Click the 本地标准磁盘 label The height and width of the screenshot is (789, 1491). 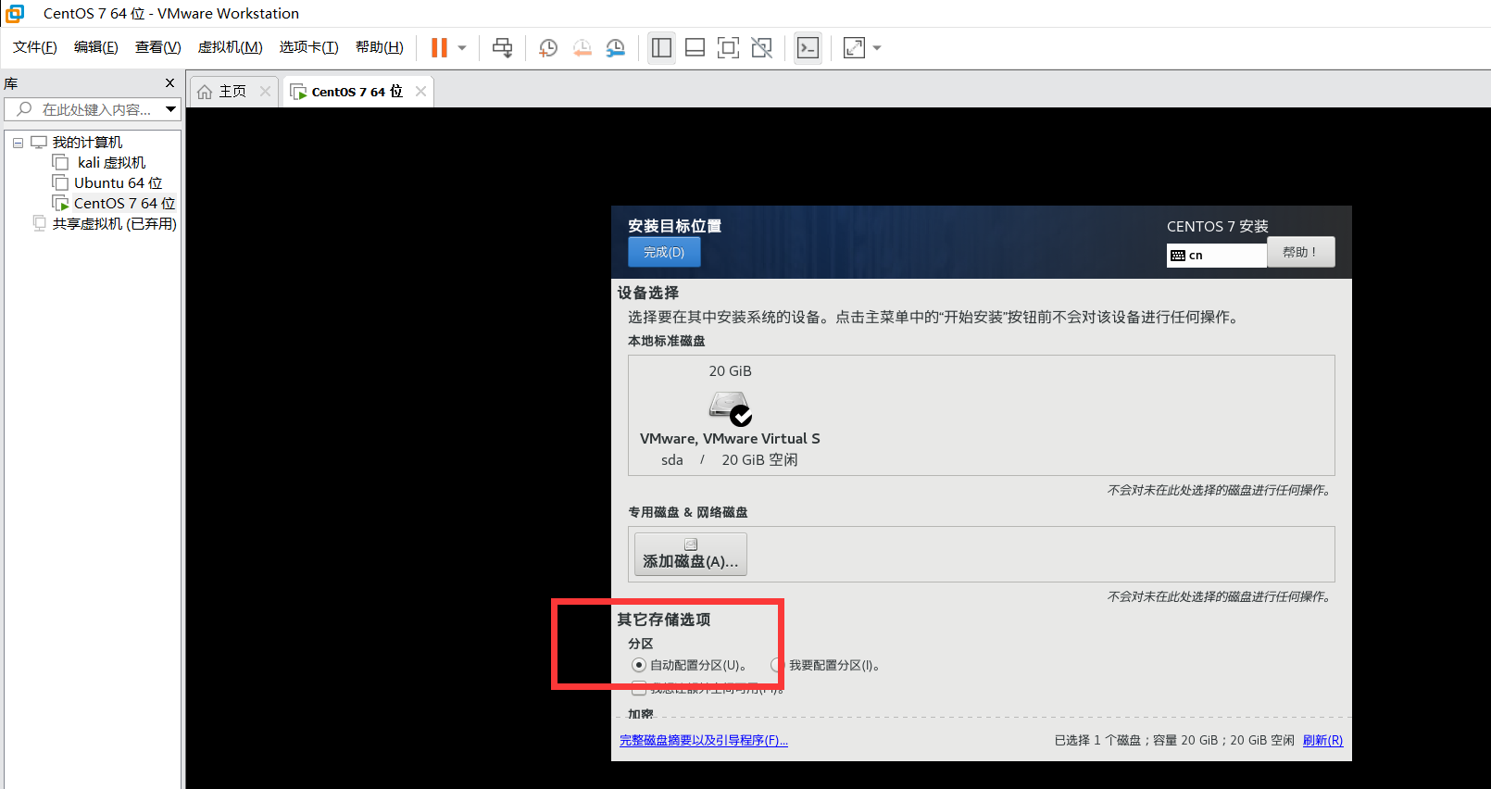(667, 341)
